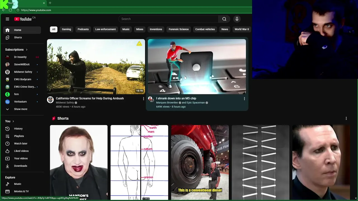Click the search magnifier button
This screenshot has height=201, width=358.
click(224, 19)
